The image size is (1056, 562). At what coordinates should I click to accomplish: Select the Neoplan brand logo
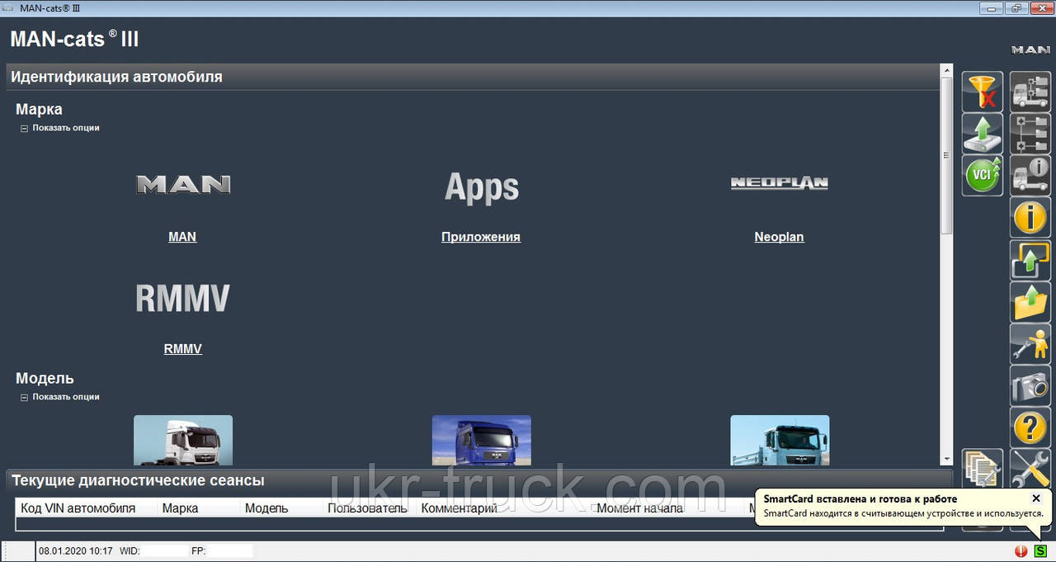coord(779,183)
